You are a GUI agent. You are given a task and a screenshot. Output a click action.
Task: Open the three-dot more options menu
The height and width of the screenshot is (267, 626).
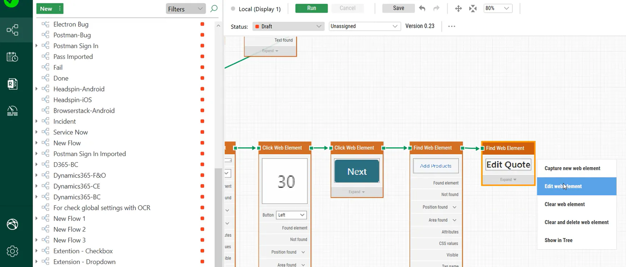[x=451, y=26]
